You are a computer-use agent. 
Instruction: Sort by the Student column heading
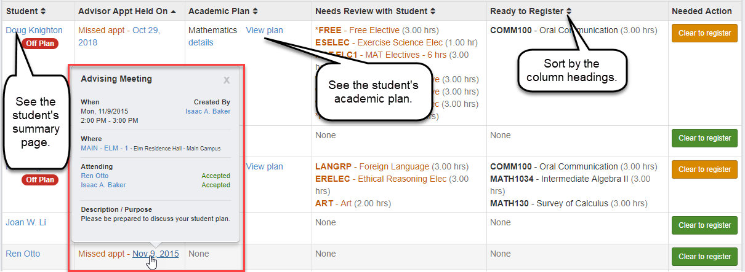[25, 11]
